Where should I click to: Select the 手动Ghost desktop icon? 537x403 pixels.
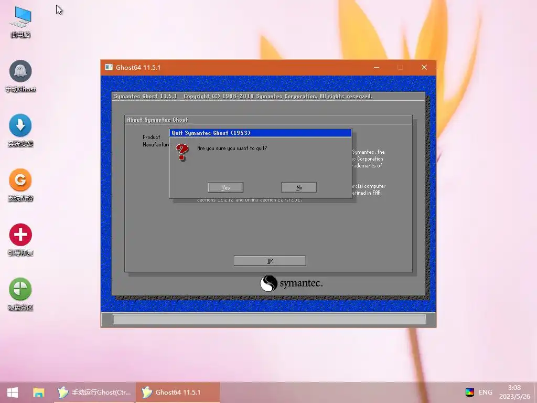point(20,77)
